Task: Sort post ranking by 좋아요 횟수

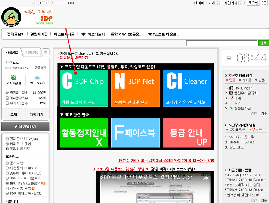Action: (236, 129)
